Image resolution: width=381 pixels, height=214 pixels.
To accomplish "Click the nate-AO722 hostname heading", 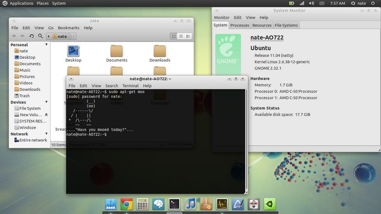I will (x=267, y=37).
